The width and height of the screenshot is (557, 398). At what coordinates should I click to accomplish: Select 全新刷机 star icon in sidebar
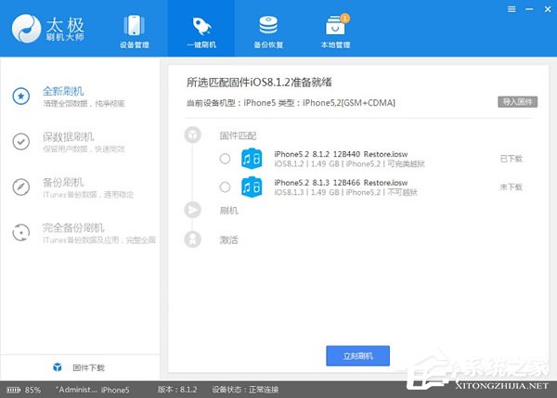(x=21, y=96)
